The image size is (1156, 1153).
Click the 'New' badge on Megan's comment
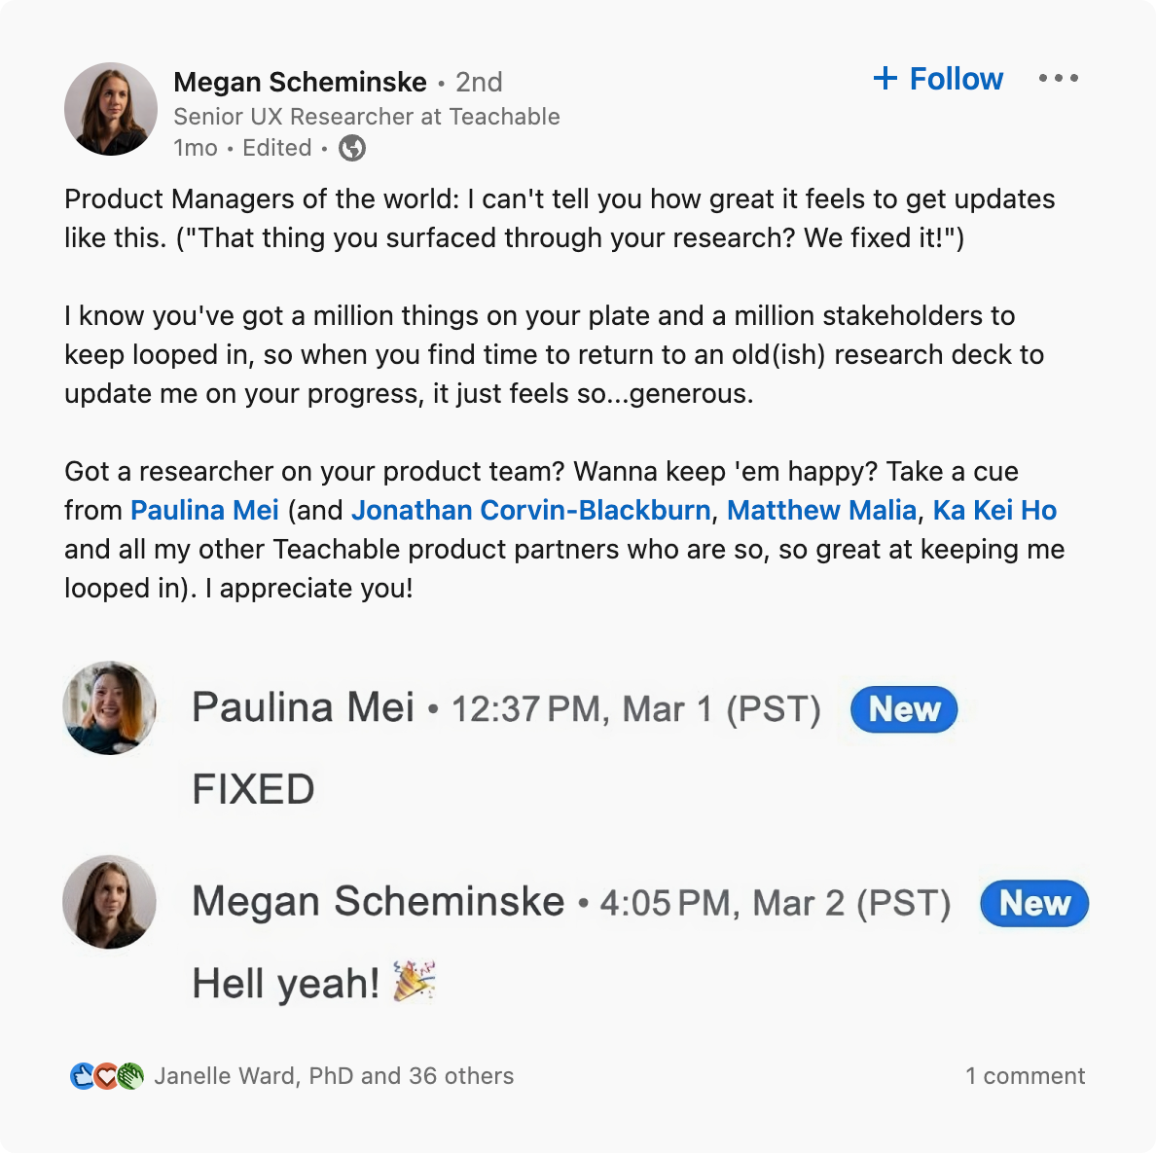[x=1034, y=904]
